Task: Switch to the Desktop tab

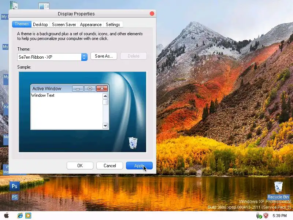Action: tap(40, 25)
